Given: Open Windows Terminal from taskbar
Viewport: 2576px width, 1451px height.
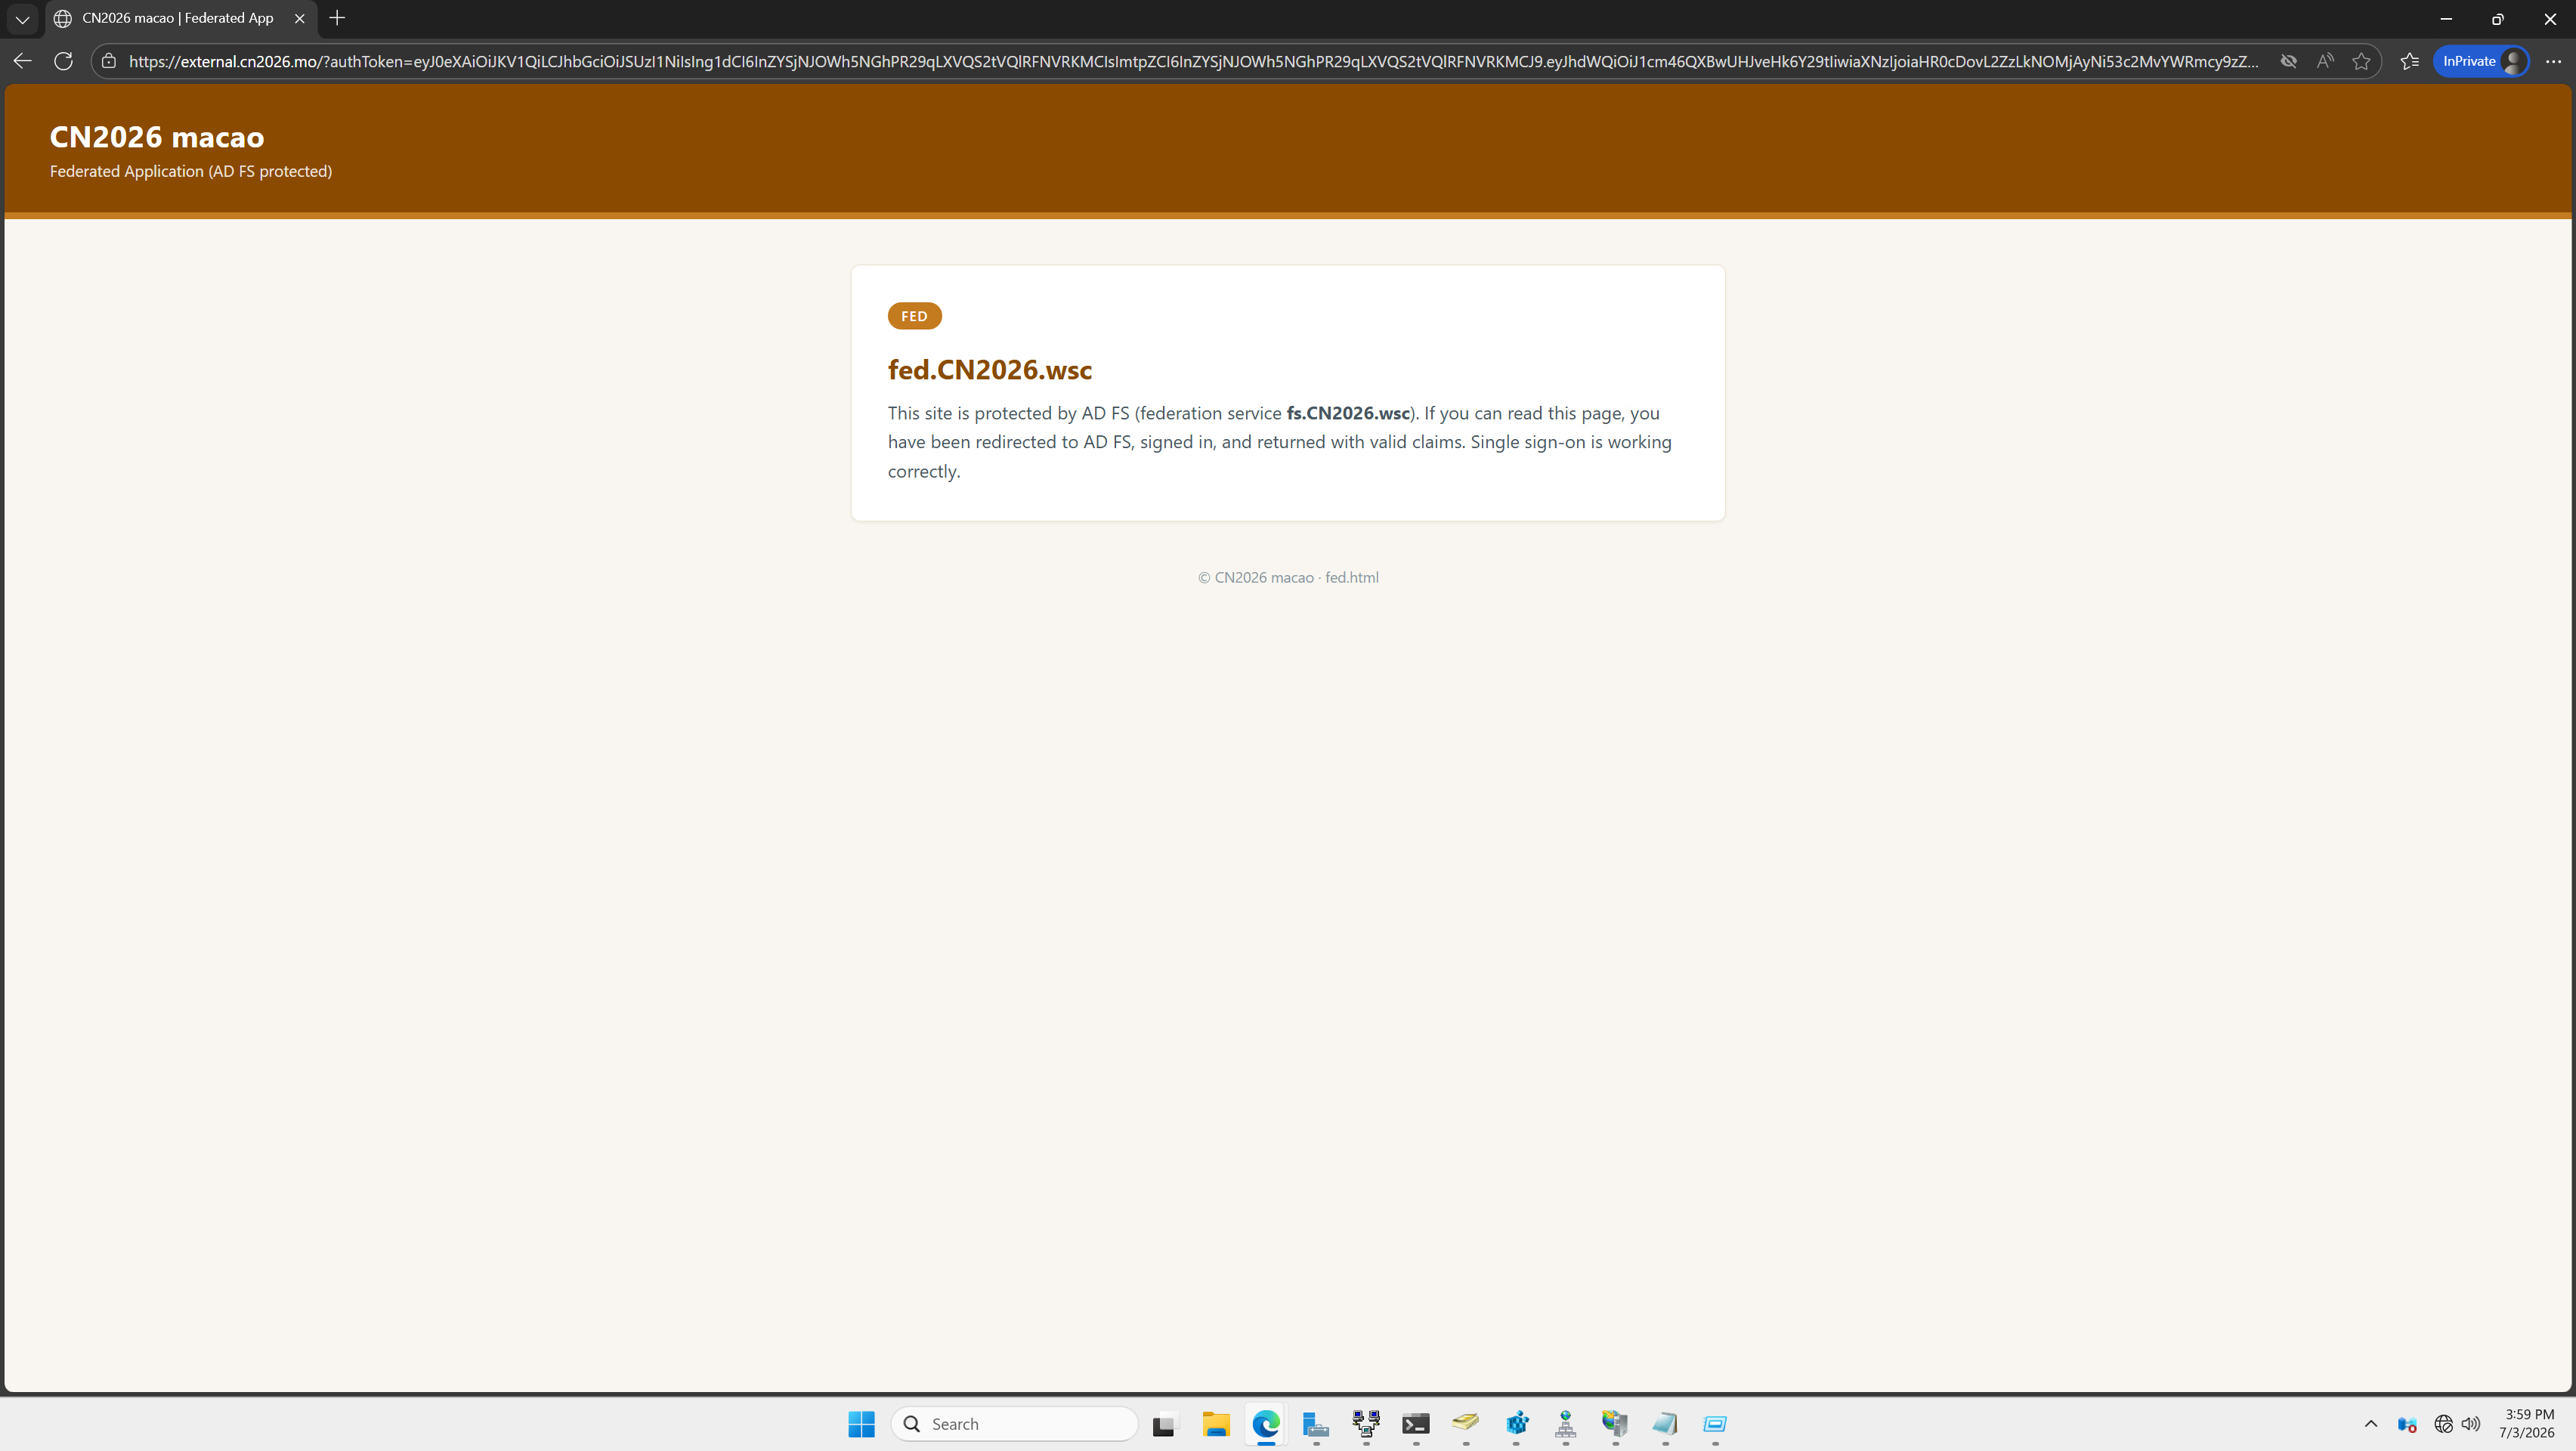Looking at the screenshot, I should pyautogui.click(x=1415, y=1424).
